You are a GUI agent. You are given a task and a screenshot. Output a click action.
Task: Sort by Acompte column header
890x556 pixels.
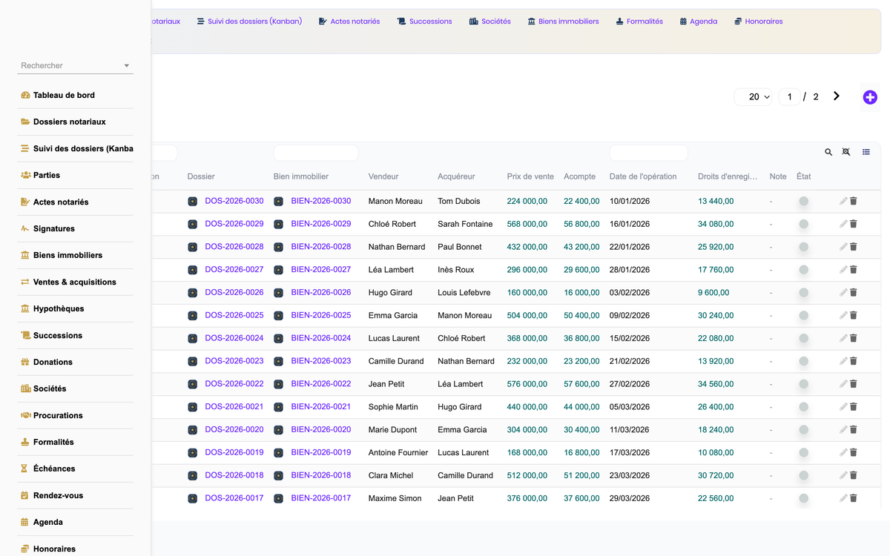tap(579, 176)
